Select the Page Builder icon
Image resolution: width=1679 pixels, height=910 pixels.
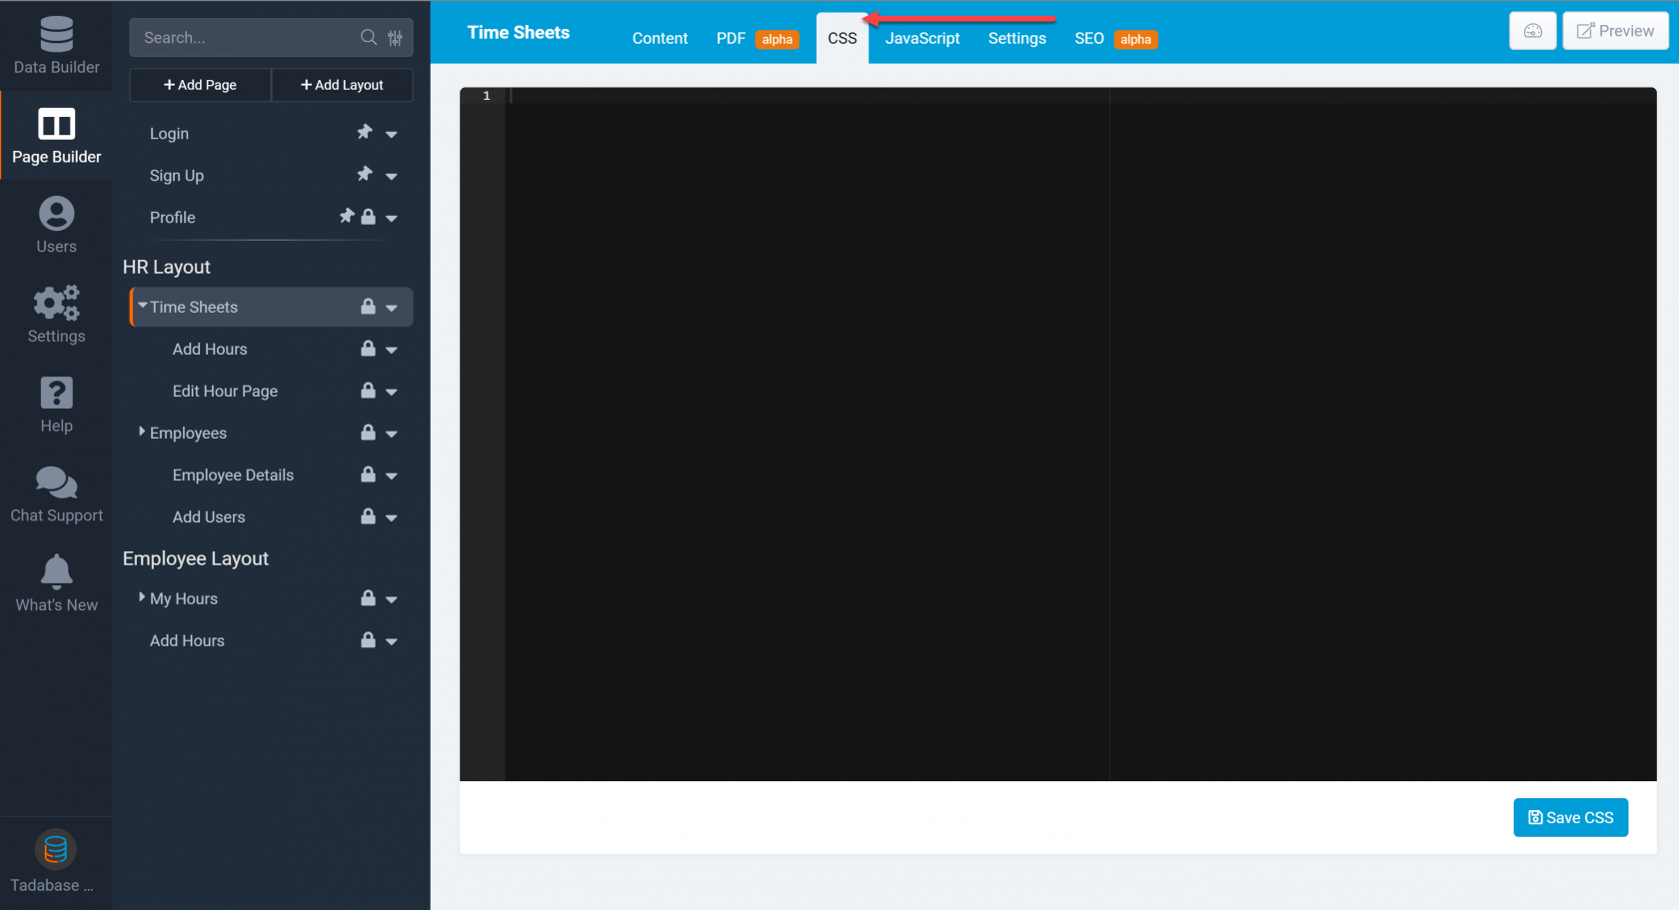tap(56, 137)
